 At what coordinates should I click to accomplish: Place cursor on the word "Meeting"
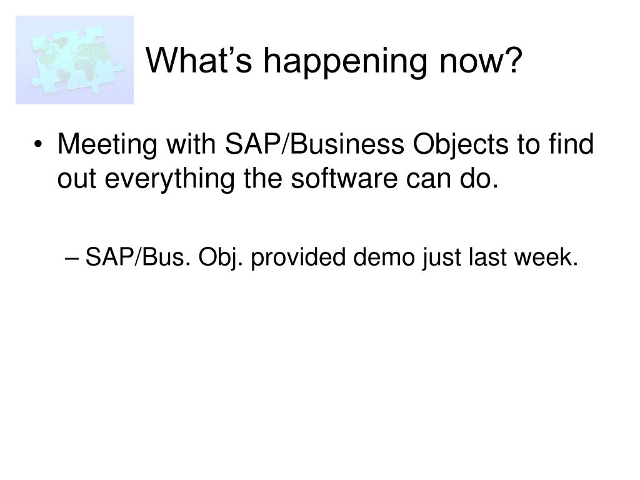pos(107,144)
